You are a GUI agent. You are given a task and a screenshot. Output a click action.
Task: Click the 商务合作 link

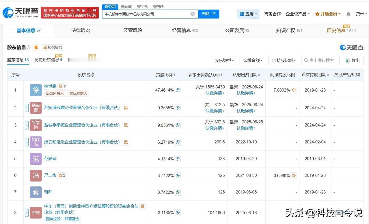coord(273,14)
